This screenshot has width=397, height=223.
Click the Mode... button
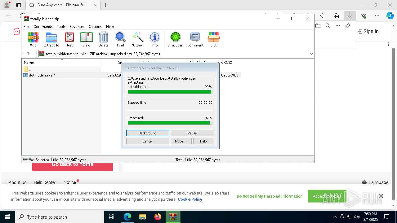[x=181, y=141]
